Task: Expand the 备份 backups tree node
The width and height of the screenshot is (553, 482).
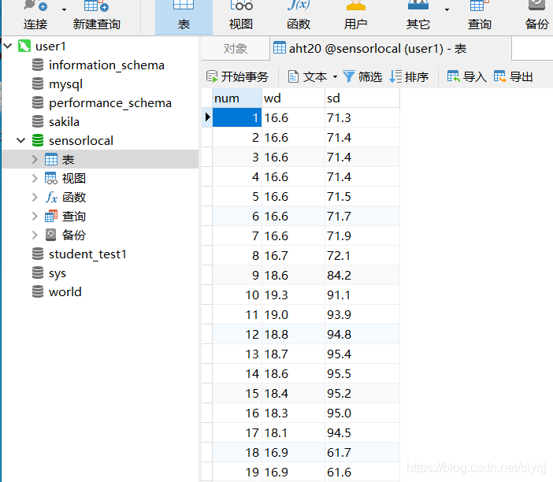Action: coord(35,235)
